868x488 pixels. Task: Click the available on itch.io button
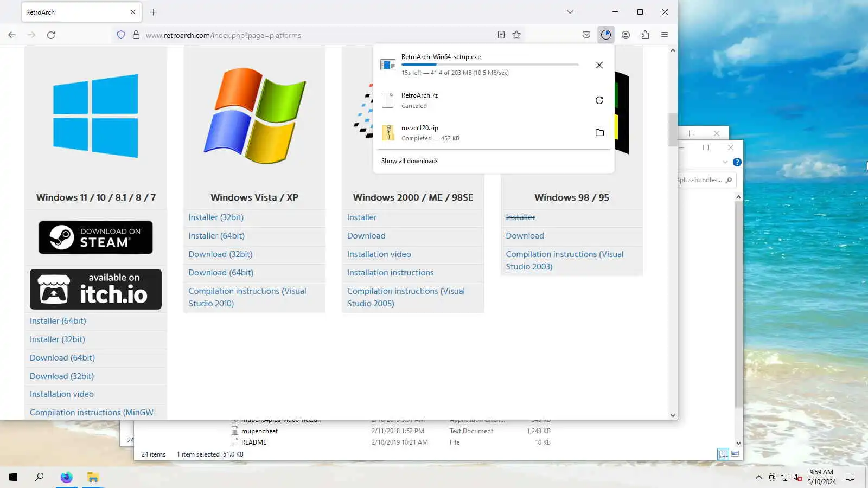[95, 290]
